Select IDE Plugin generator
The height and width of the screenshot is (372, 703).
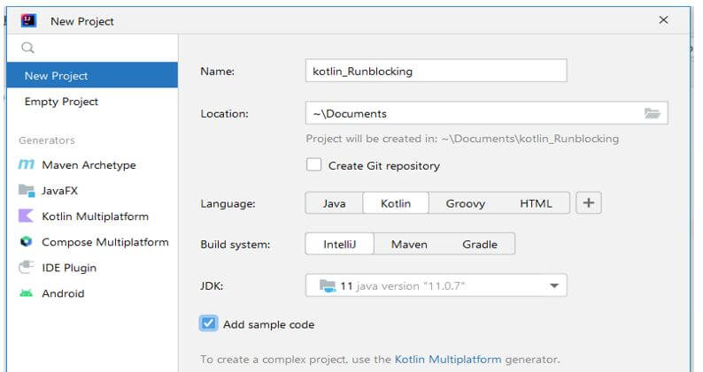92,267
